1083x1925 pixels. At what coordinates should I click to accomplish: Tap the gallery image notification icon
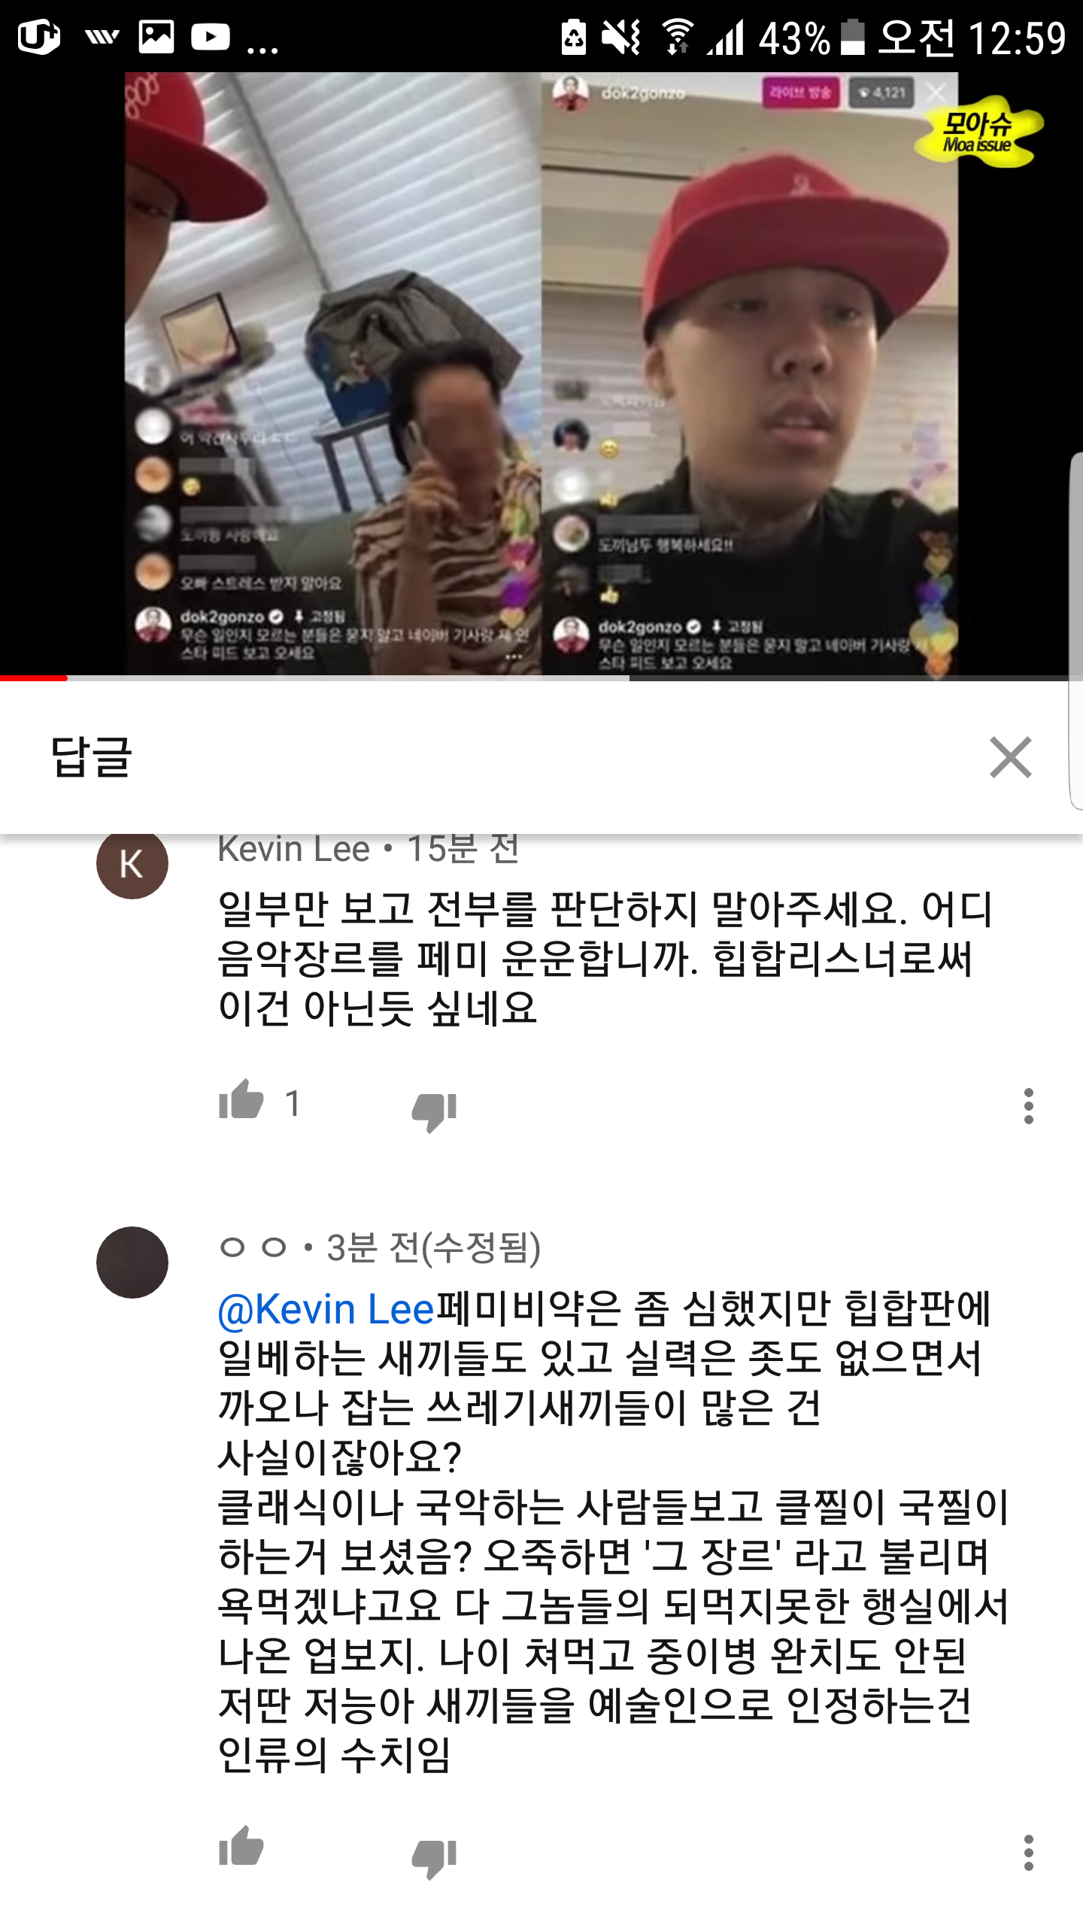click(156, 36)
